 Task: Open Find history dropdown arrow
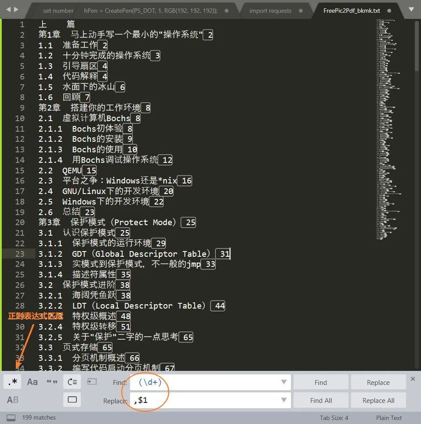(284, 382)
